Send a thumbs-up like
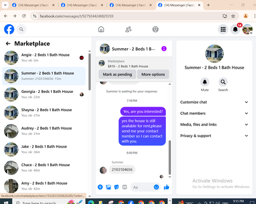Viewport: 256px width, 204px height. 166,187
